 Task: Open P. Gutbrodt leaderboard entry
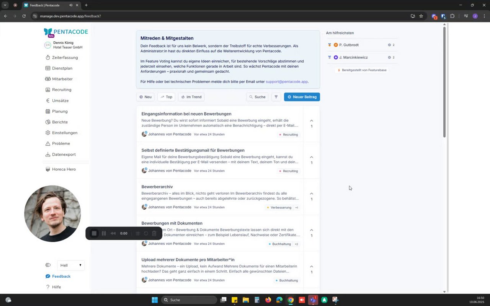click(x=361, y=45)
